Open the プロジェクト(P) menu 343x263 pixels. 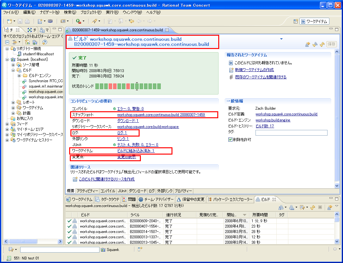pyautogui.click(x=91, y=12)
